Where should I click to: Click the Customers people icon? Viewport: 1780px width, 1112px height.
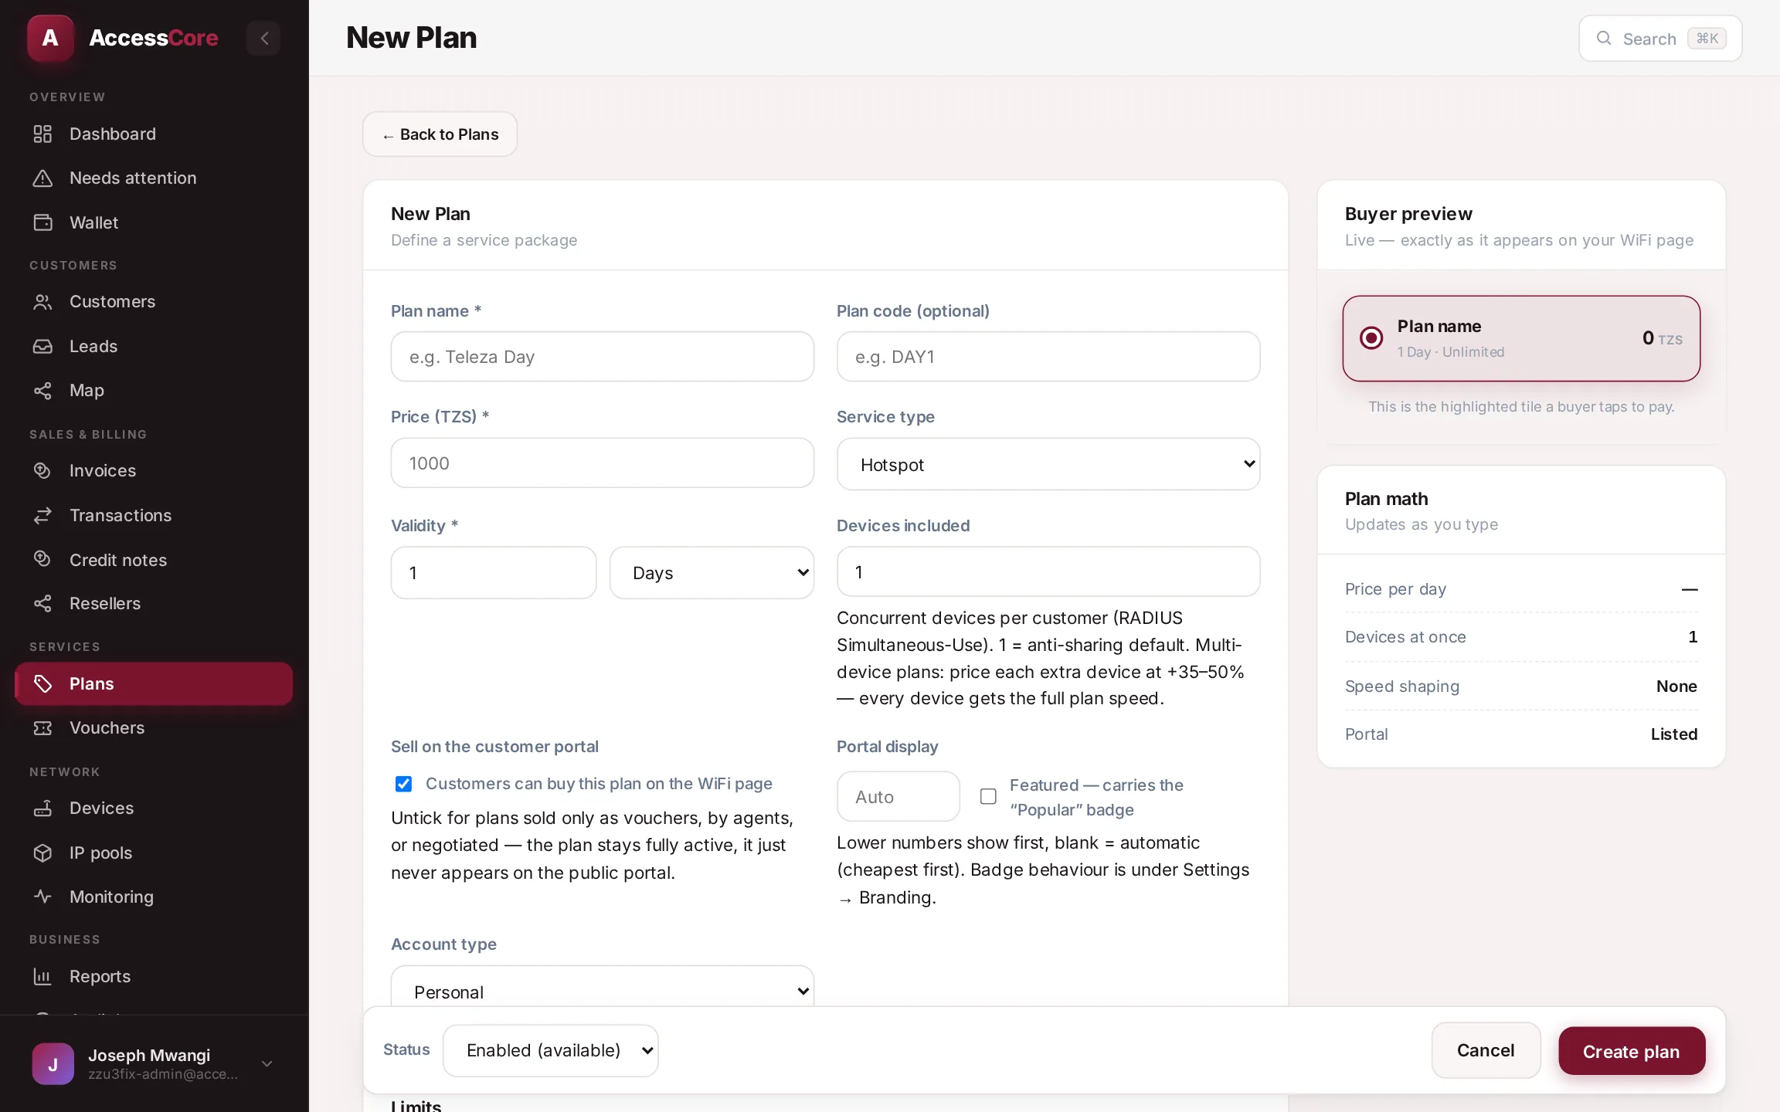pyautogui.click(x=42, y=302)
